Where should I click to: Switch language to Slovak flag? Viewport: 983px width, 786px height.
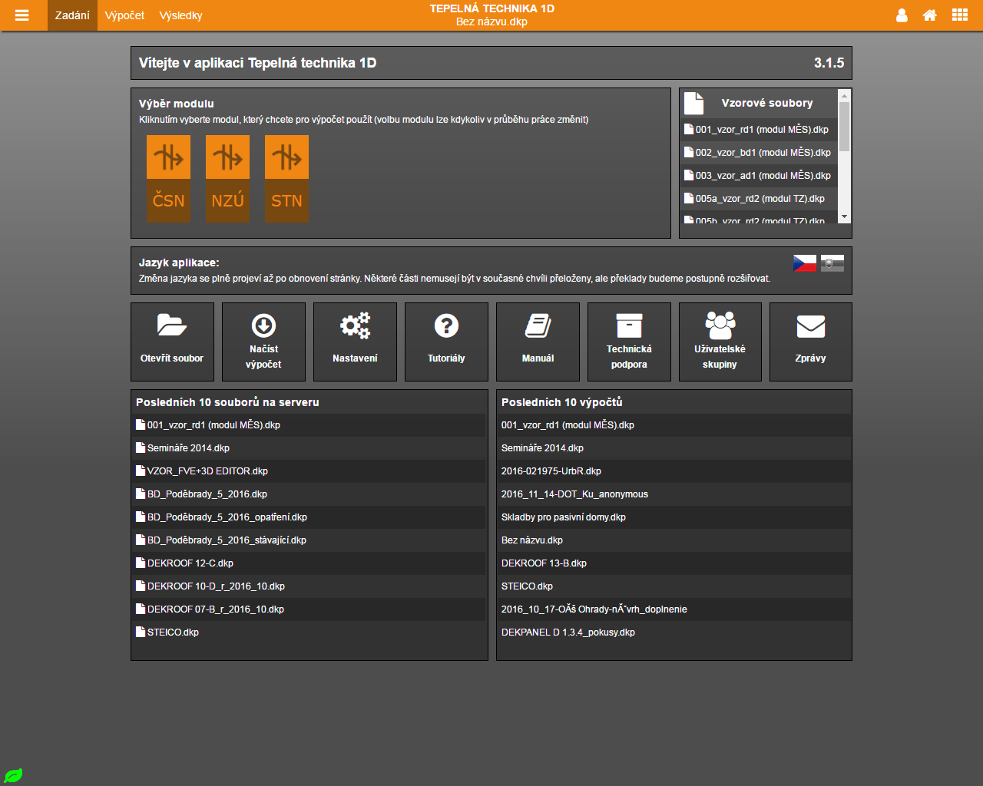point(832,263)
